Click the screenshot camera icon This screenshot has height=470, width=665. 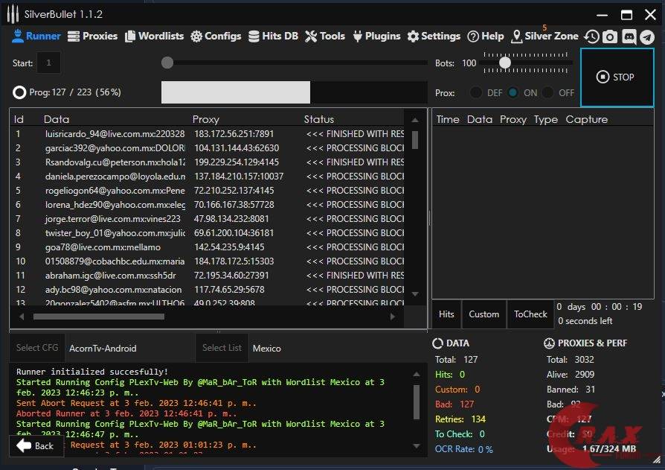tap(610, 37)
